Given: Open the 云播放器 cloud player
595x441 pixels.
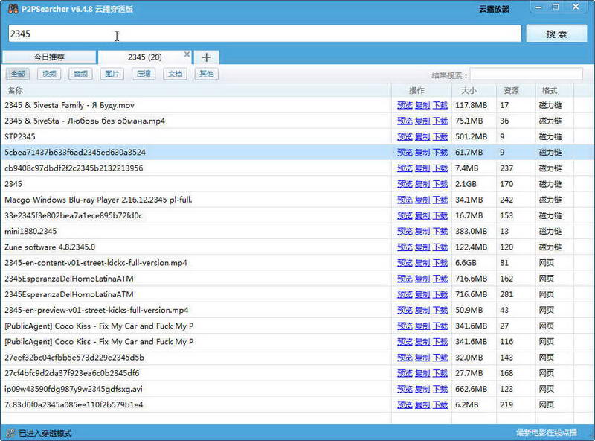Looking at the screenshot, I should point(494,9).
